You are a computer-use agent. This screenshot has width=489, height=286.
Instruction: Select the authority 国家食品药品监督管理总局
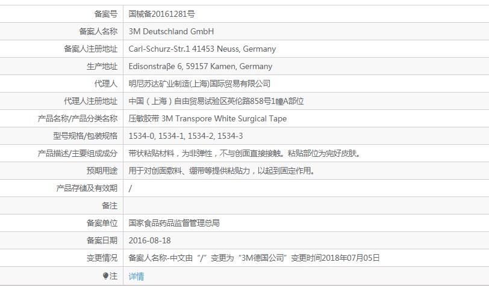pyautogui.click(x=174, y=223)
